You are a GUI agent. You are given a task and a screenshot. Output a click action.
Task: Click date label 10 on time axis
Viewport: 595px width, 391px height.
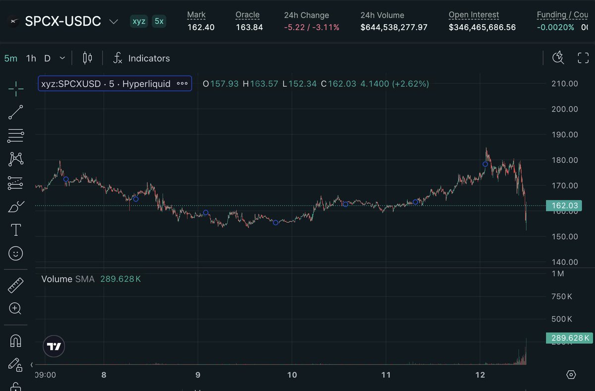pyautogui.click(x=292, y=375)
